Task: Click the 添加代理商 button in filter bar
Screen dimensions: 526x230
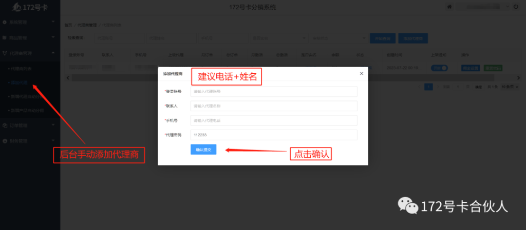Action: pyautogui.click(x=413, y=38)
